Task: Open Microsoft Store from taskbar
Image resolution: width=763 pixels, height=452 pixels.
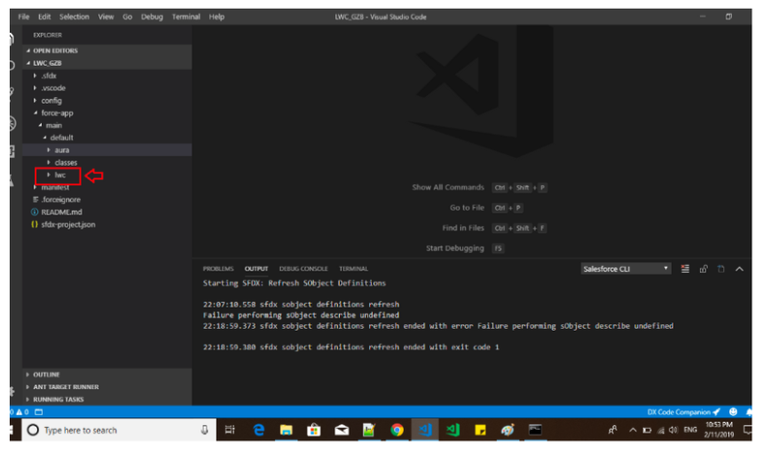Action: pyautogui.click(x=313, y=430)
